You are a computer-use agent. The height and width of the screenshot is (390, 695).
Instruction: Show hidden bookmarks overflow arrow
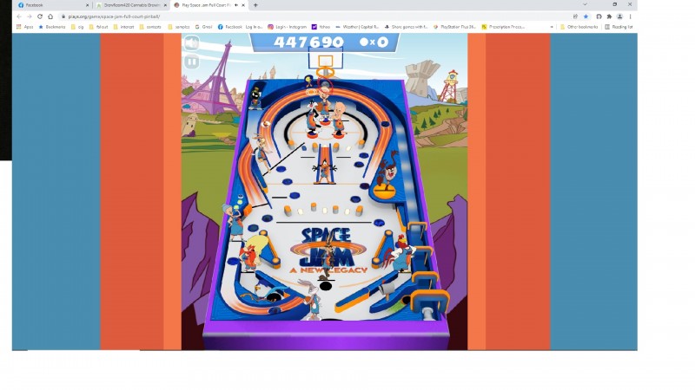tap(552, 27)
